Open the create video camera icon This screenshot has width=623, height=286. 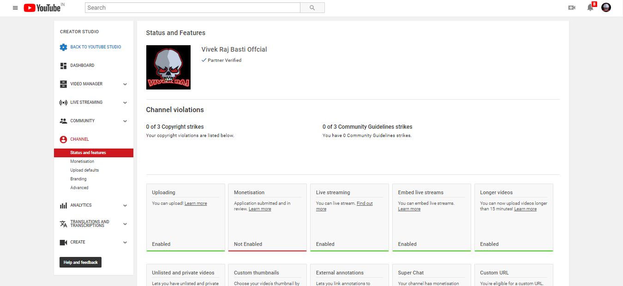(572, 8)
